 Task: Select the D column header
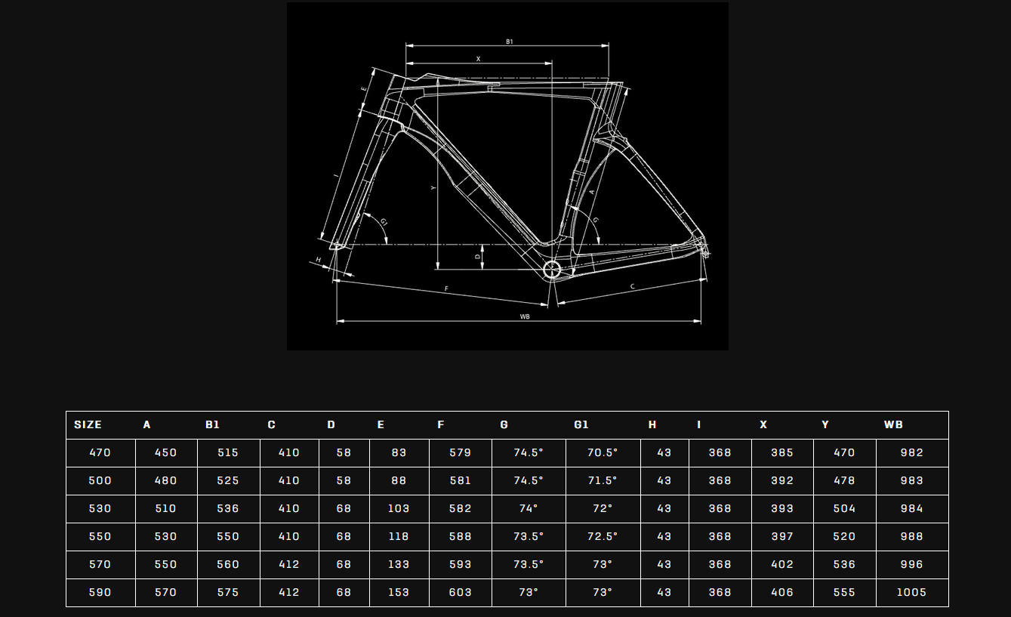click(x=331, y=425)
